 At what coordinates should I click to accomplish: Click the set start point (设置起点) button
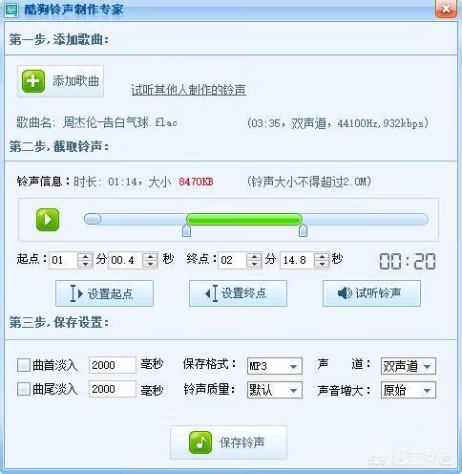104,293
